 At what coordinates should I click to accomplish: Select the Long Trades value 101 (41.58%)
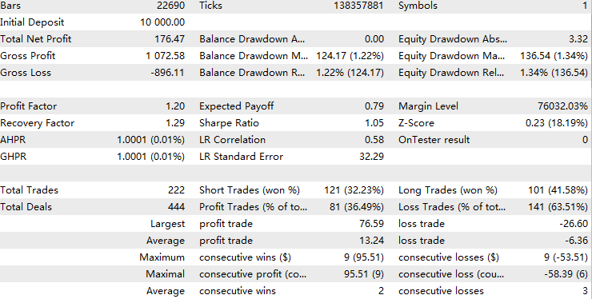(x=558, y=190)
